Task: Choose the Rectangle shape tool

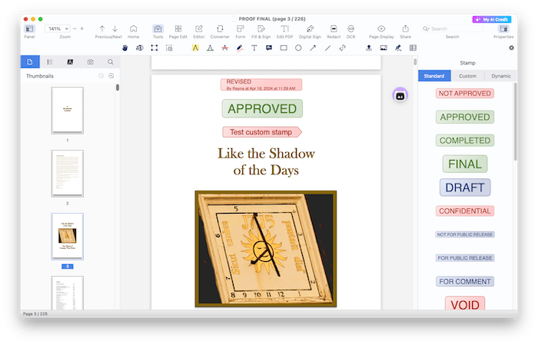Action: click(x=284, y=48)
